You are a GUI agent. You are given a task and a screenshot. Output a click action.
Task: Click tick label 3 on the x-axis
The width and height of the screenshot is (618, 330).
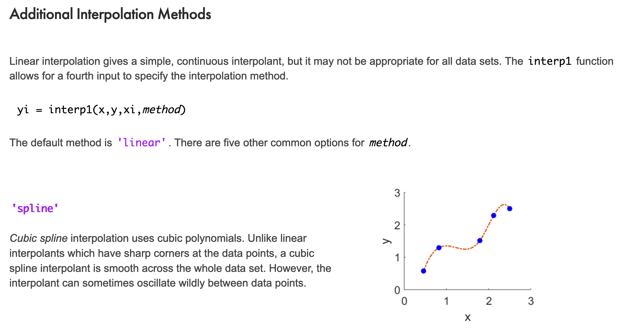pos(531,301)
